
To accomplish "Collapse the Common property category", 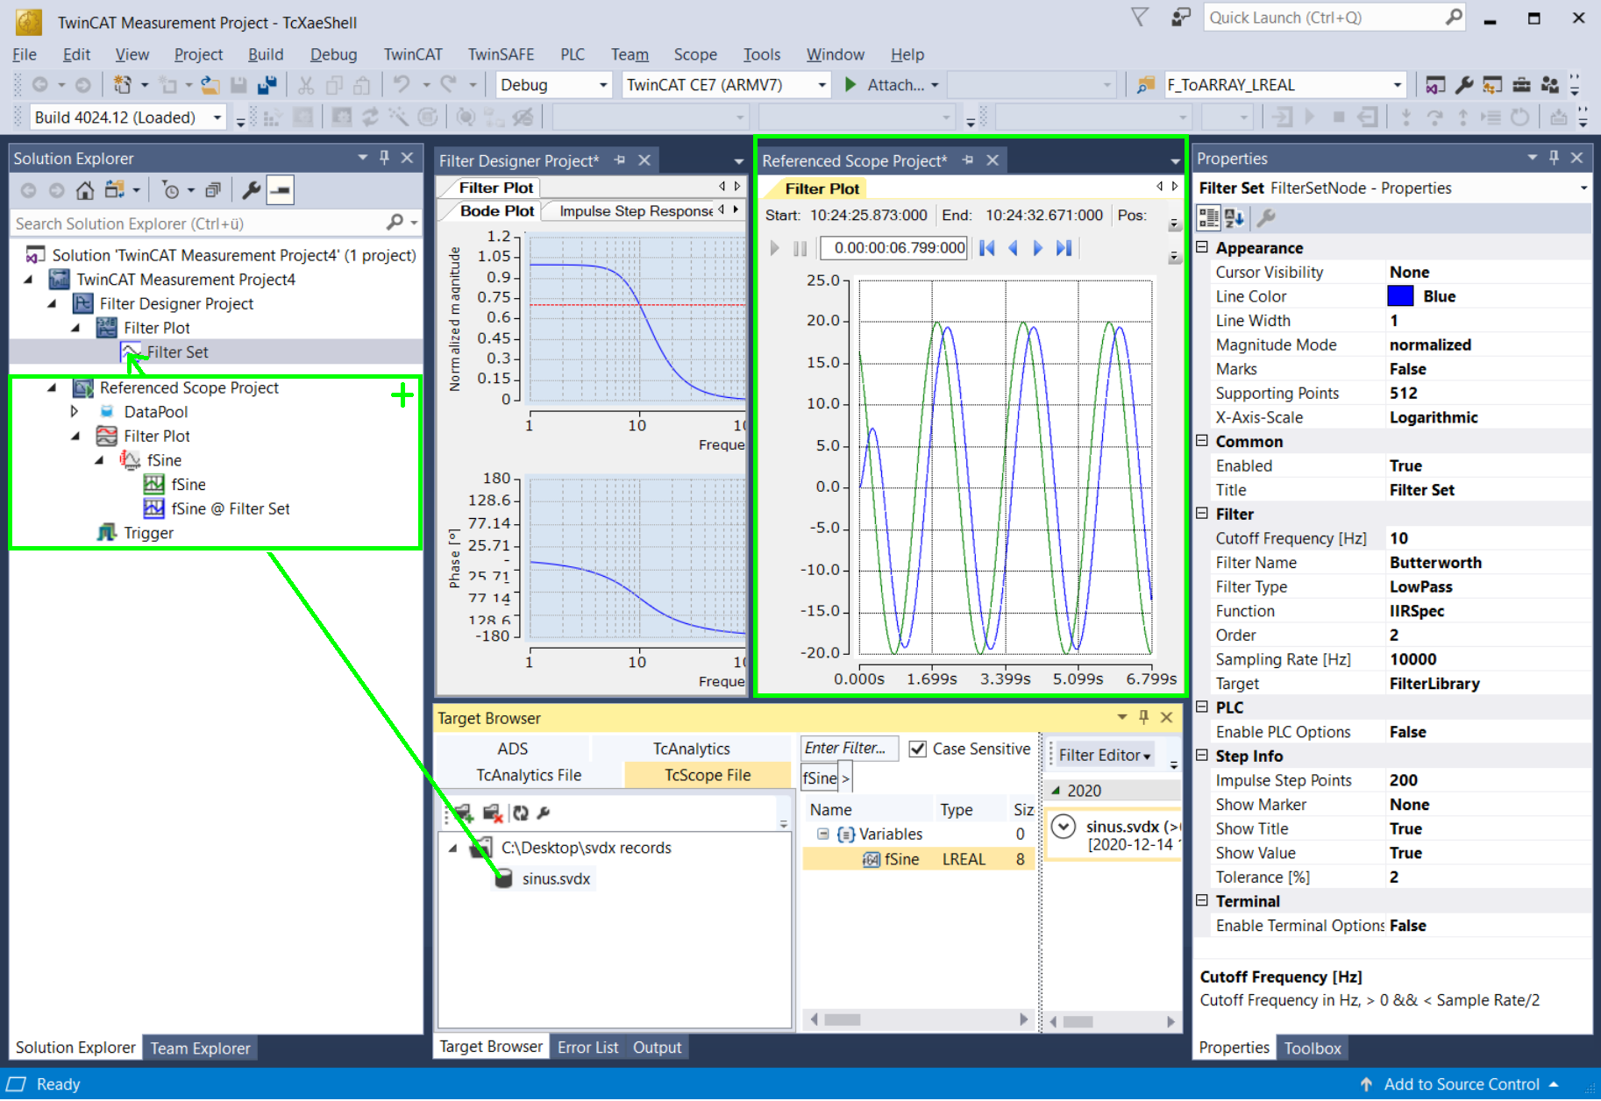I will coord(1203,441).
